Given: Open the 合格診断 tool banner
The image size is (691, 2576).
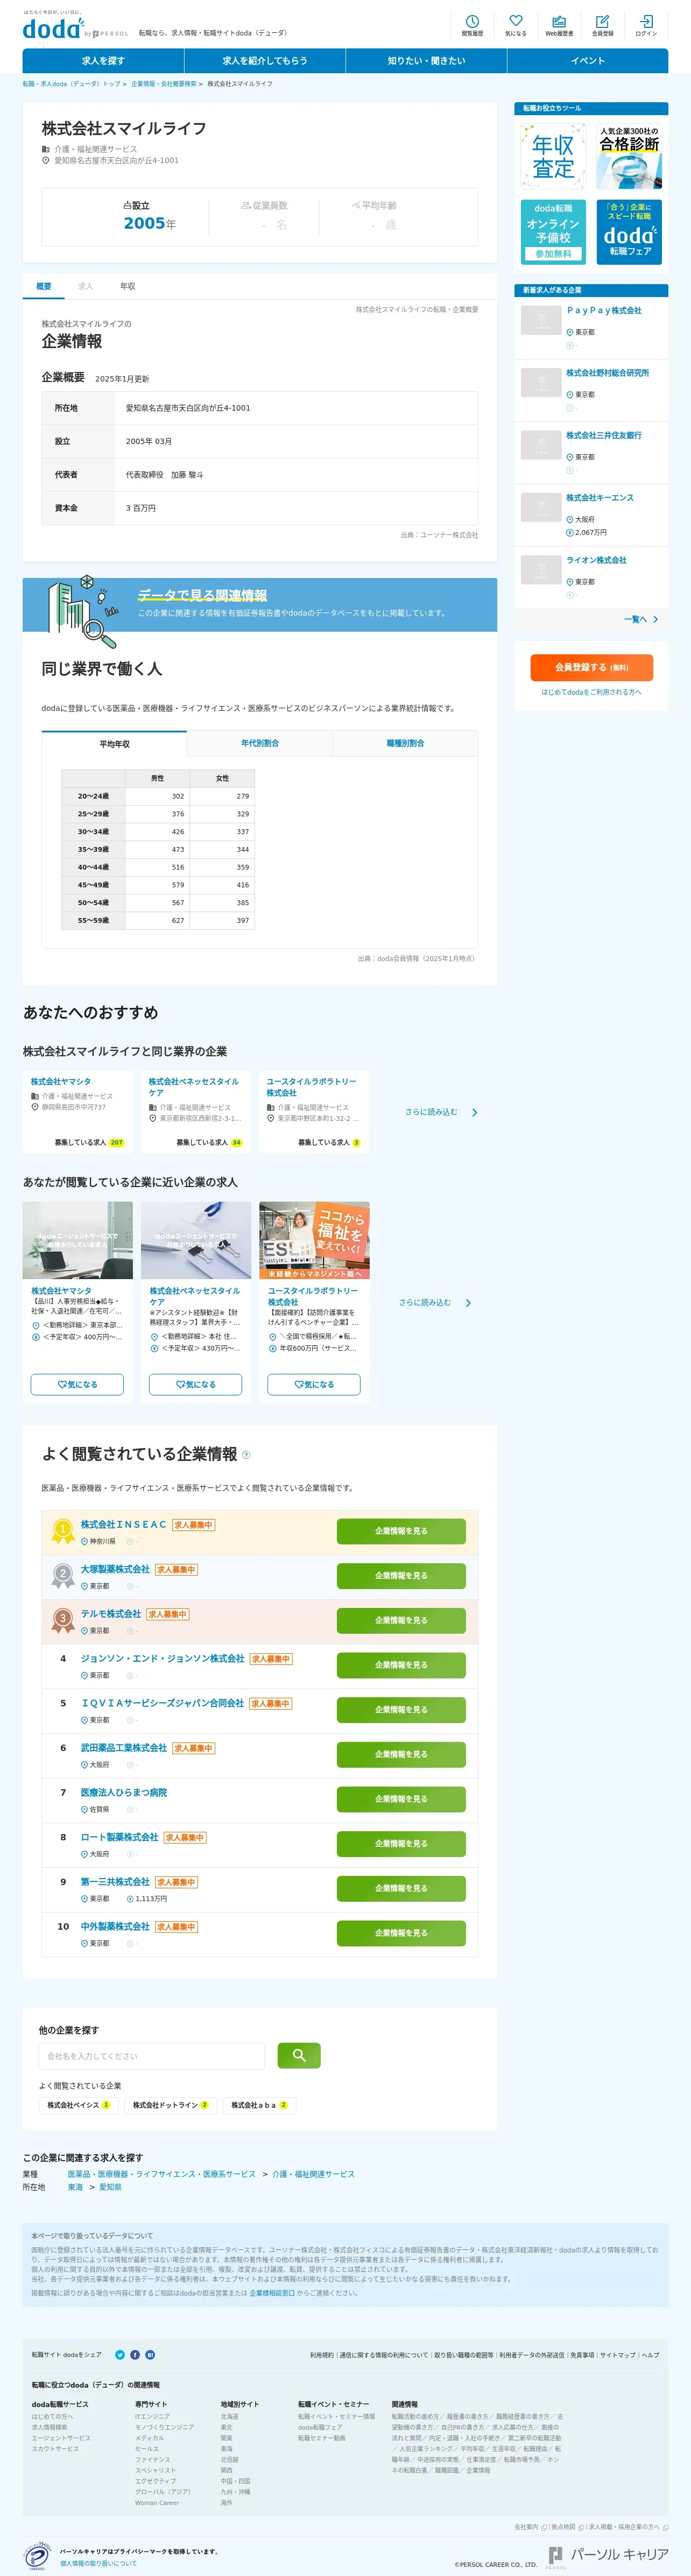Looking at the screenshot, I should pos(629,156).
